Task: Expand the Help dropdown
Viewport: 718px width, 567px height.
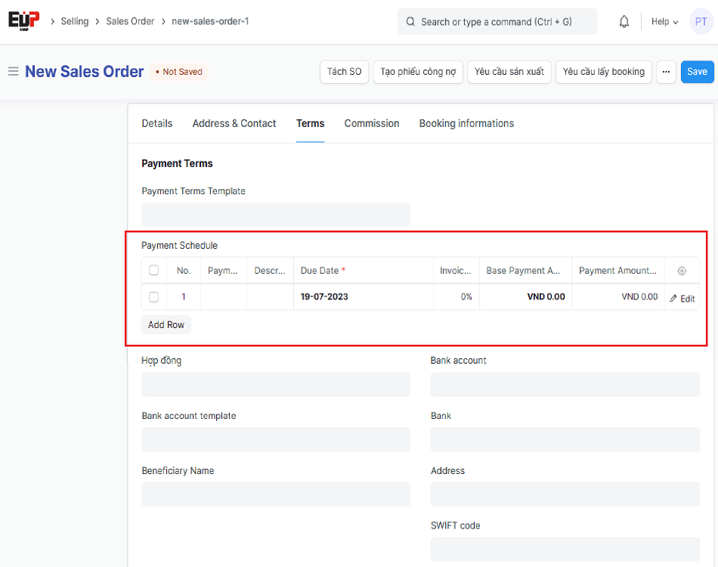Action: pyautogui.click(x=664, y=22)
